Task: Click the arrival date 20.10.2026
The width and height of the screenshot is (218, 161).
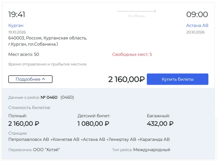Action: pos(195,32)
